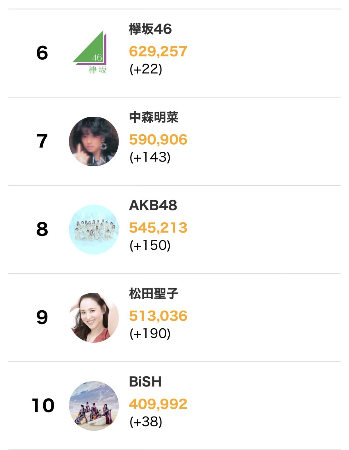Image resolution: width=349 pixels, height=450 pixels.
Task: Open the 中森明菜 circular avatar
Action: 94,141
